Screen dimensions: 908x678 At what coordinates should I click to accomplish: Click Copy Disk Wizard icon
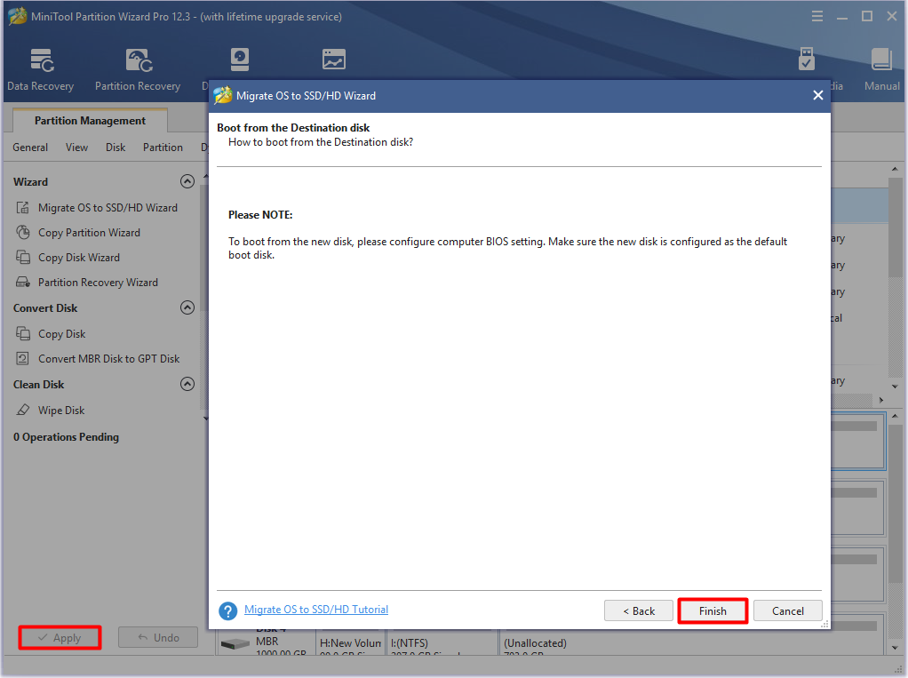pos(22,257)
